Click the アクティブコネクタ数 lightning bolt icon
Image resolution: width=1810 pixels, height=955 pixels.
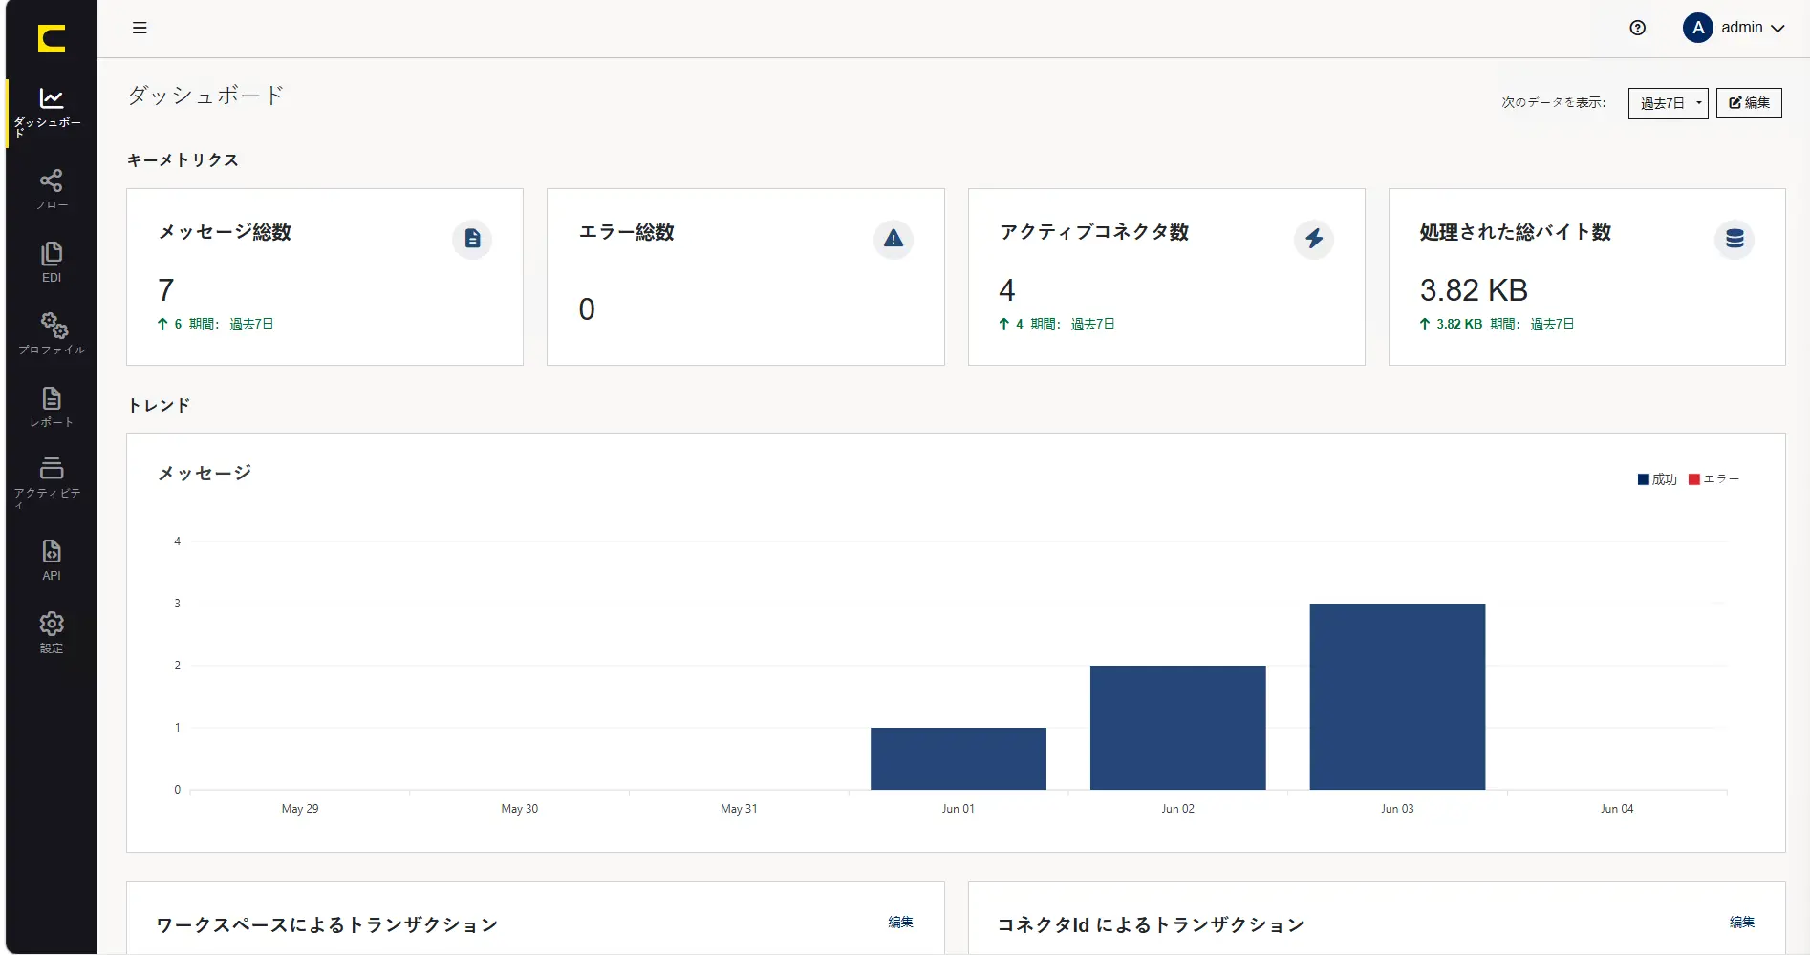1314,239
